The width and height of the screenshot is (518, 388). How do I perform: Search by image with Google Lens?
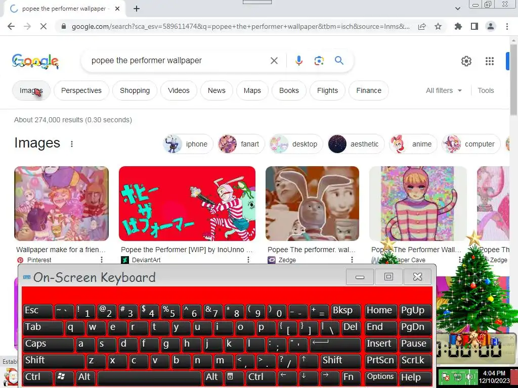pos(319,61)
